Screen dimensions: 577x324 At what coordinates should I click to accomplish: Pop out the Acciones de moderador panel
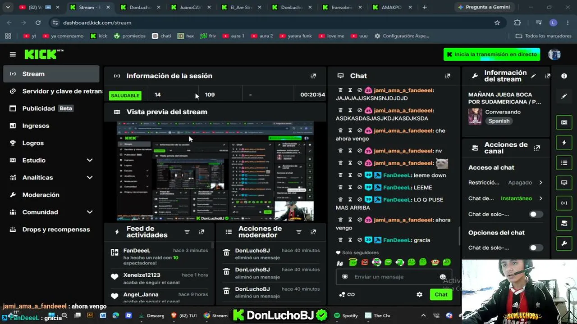pyautogui.click(x=313, y=232)
